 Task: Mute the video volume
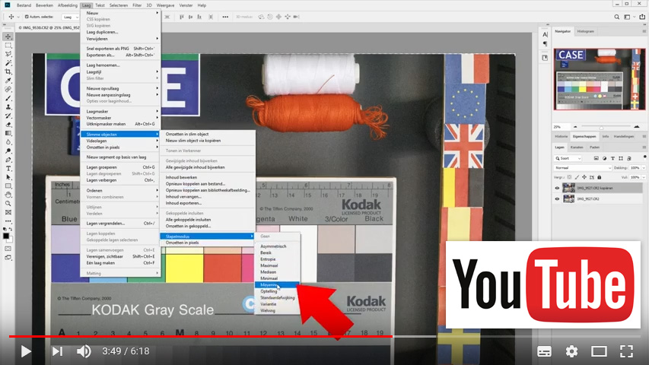pos(84,351)
